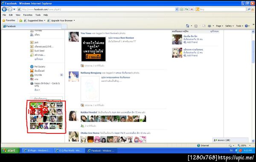Image resolution: width=256 pixels, height=162 pixels.
Task: Open the Favorites menu
Action: pos(28,15)
